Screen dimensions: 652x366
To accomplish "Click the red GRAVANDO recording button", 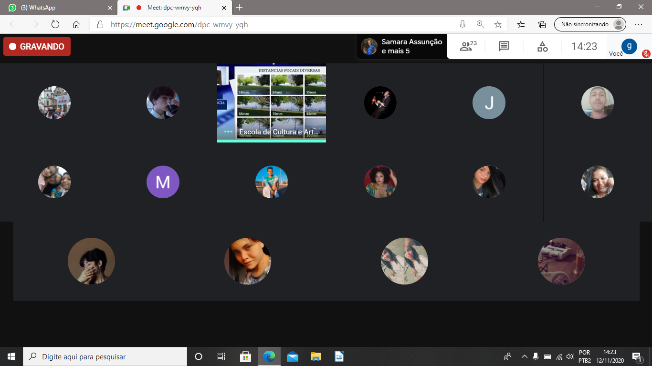I will 37,47.
